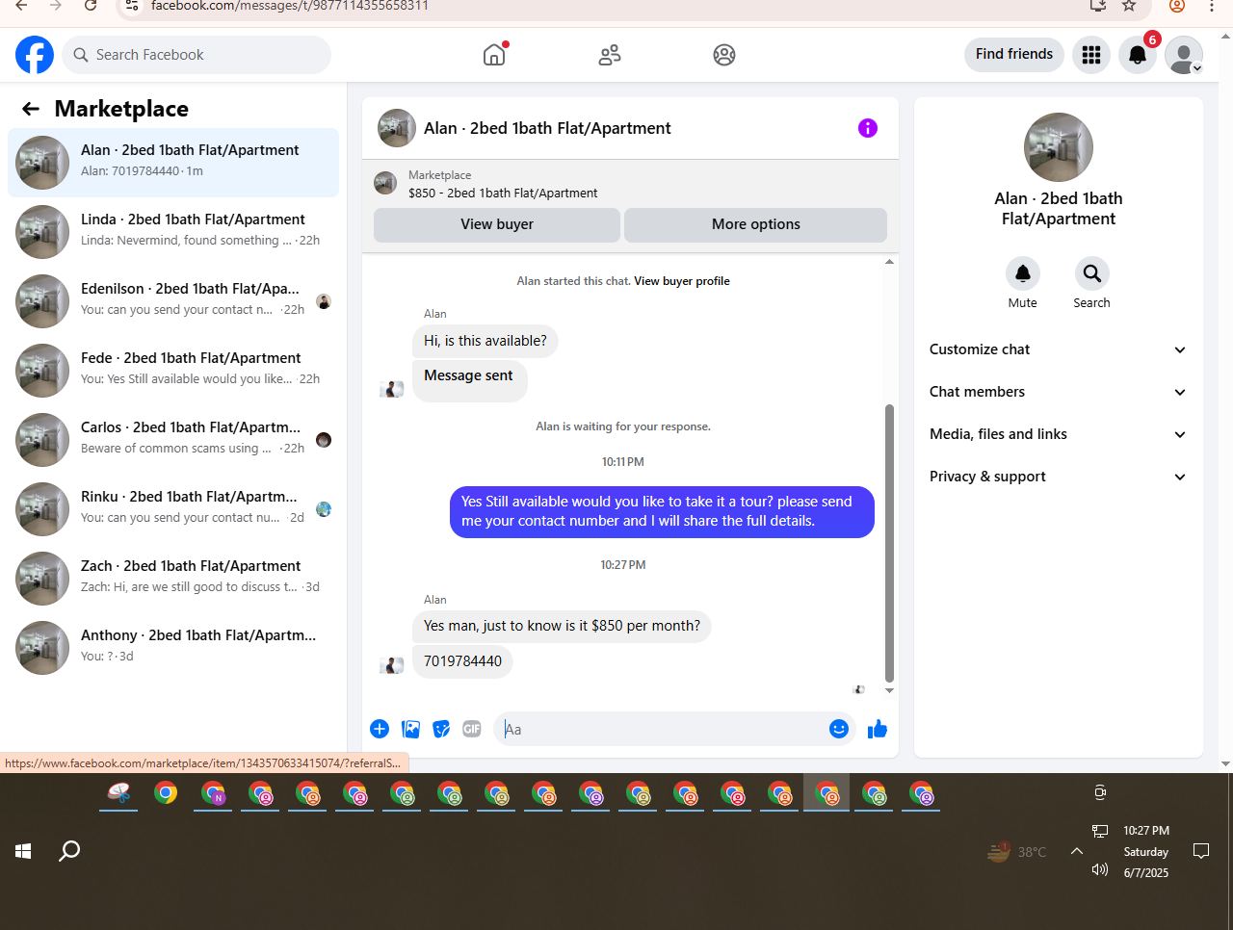Open notifications bell with 6 badge
This screenshot has width=1233, height=930.
[1138, 55]
